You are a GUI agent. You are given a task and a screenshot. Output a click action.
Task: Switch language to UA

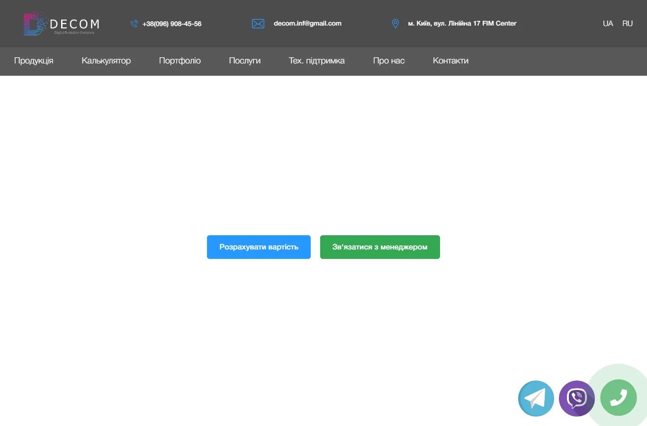[x=608, y=24]
